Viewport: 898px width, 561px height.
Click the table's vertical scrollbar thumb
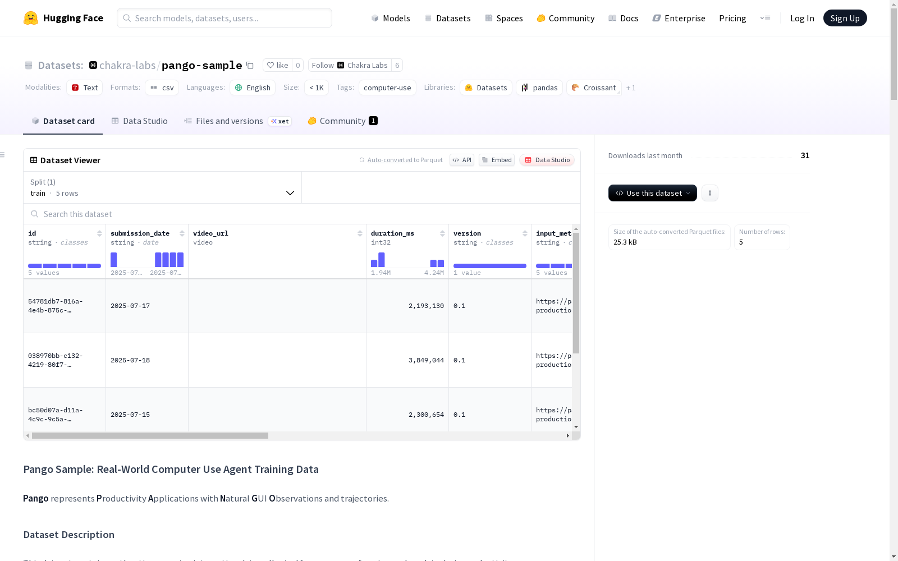point(576,293)
